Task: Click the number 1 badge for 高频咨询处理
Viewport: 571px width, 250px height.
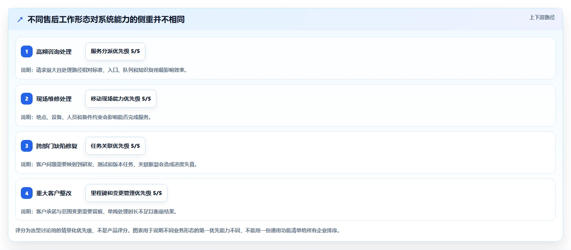Action: click(27, 51)
